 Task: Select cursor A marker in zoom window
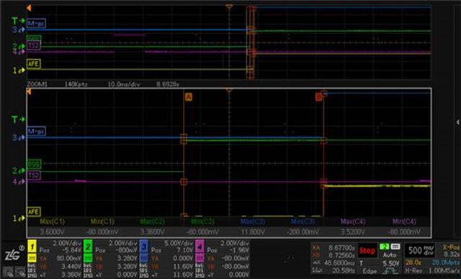[x=189, y=97]
